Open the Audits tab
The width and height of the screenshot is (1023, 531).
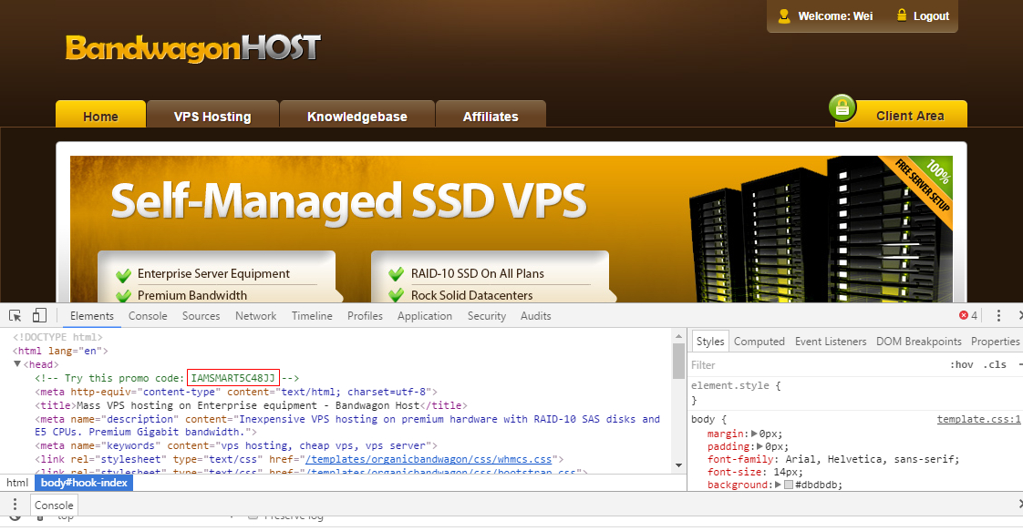click(x=535, y=315)
